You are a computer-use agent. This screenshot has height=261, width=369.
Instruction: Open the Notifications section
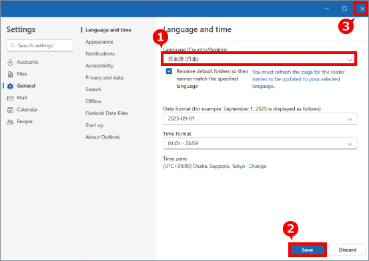tap(100, 54)
